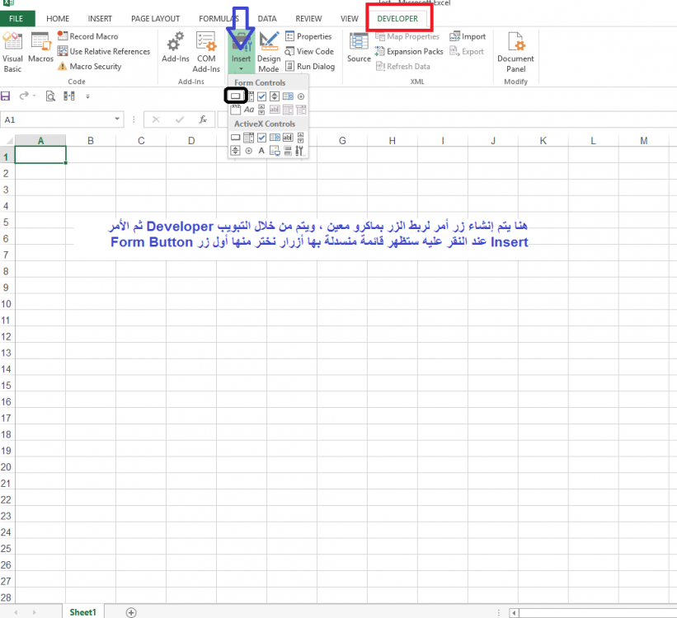The width and height of the screenshot is (677, 618).
Task: Pick the Text Box in ActiveX Controls
Action: [288, 138]
